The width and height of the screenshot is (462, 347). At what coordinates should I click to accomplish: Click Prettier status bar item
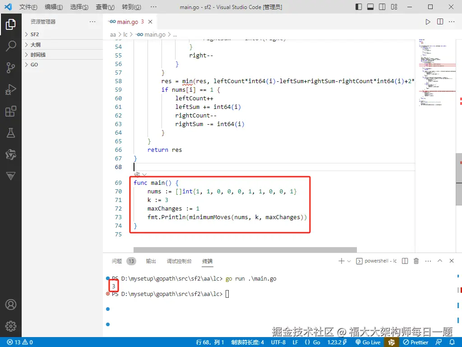pyautogui.click(x=416, y=342)
